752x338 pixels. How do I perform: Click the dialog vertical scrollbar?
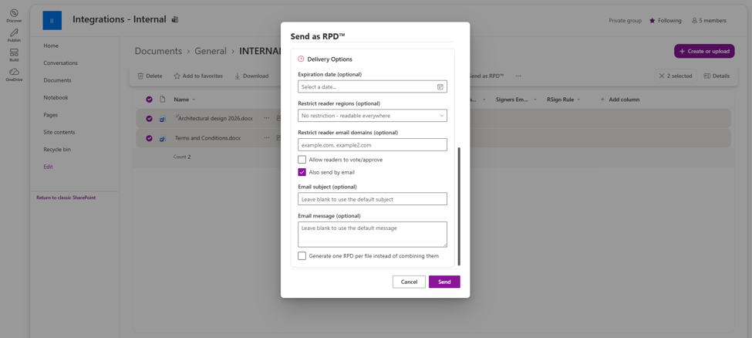click(459, 206)
